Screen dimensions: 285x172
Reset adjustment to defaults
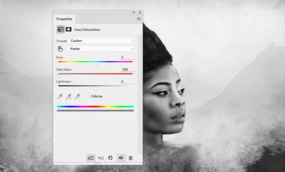pos(110,158)
